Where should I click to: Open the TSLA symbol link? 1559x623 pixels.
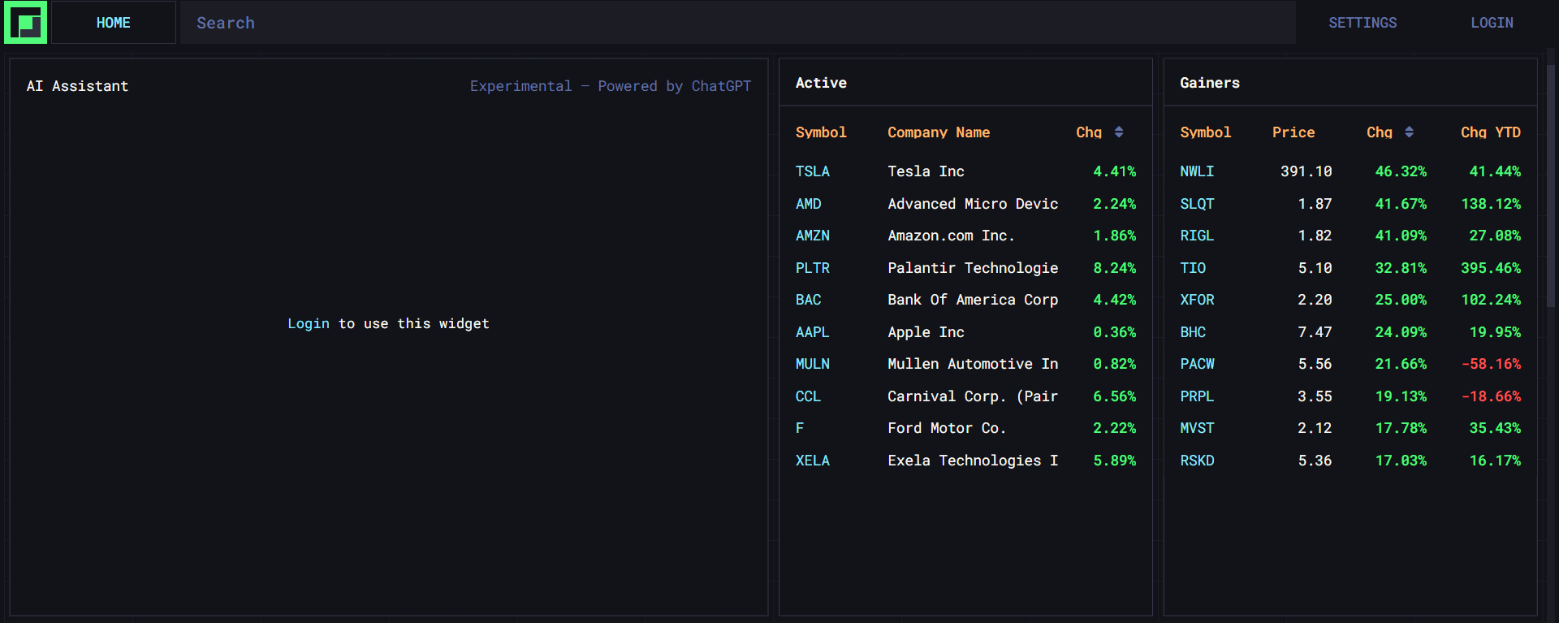[813, 171]
